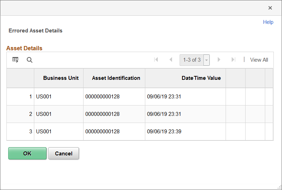The width and height of the screenshot is (282, 190).
Task: Open the Help link
Action: [268, 22]
